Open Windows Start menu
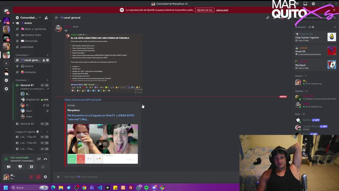This screenshot has height=191, width=339. [x=6, y=188]
